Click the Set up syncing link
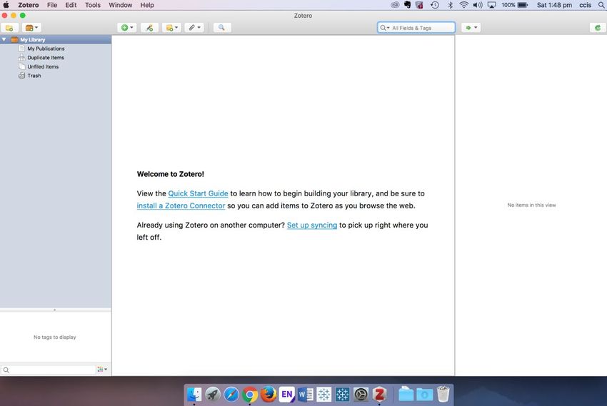 [312, 225]
